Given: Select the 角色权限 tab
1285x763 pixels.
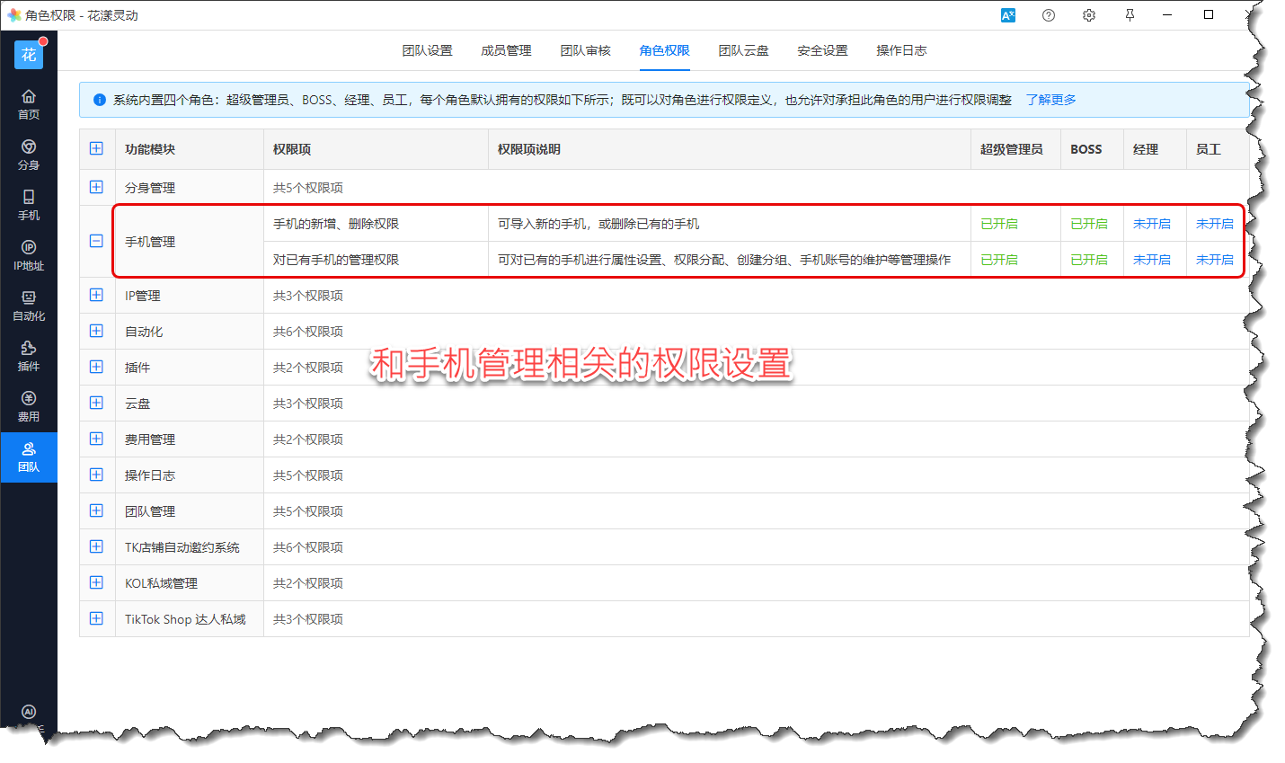Looking at the screenshot, I should click(x=665, y=50).
